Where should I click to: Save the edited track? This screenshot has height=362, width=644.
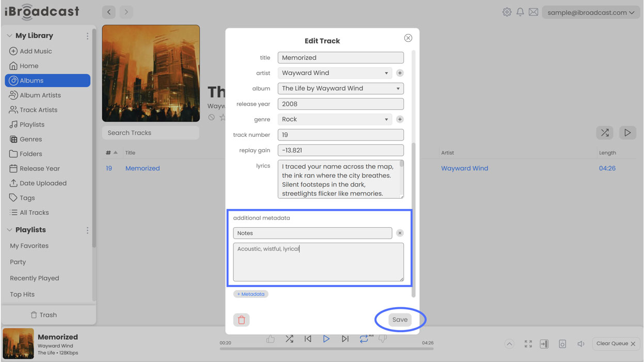tap(400, 320)
